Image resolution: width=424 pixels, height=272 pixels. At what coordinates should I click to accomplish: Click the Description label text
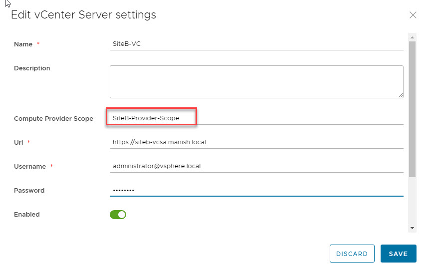point(32,68)
